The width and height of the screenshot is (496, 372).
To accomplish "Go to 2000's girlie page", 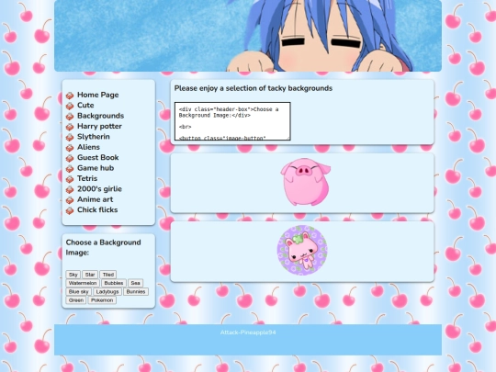I will pyautogui.click(x=99, y=189).
